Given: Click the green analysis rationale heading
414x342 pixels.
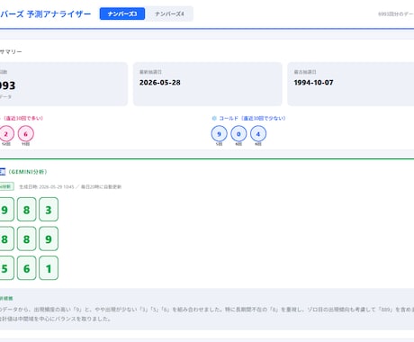Looking at the screenshot, I should (6, 299).
